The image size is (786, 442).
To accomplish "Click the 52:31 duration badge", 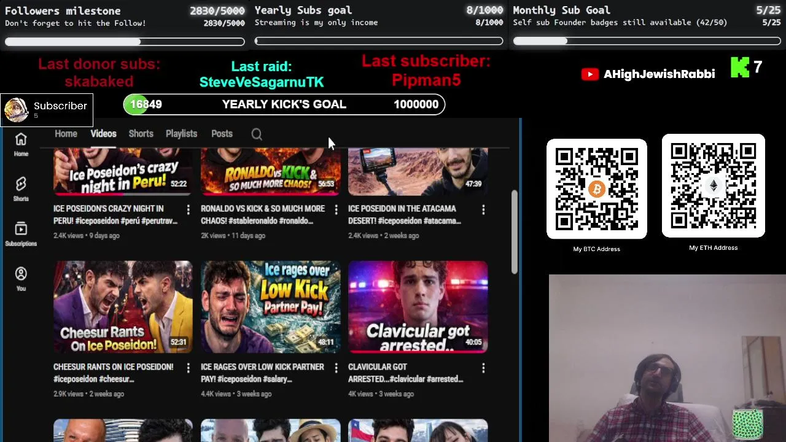I will [179, 343].
